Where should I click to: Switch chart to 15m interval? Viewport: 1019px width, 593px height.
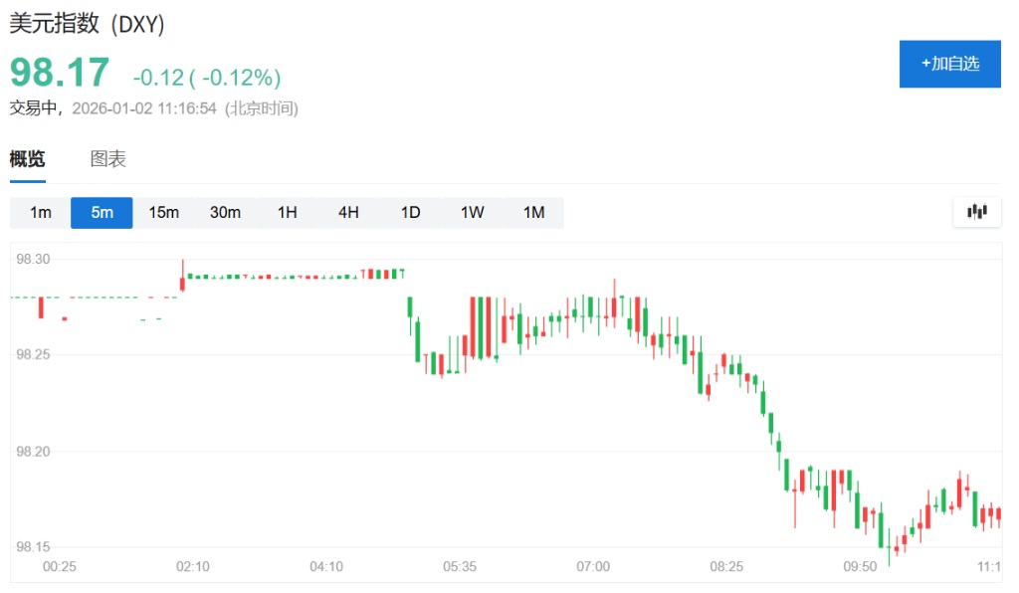point(163,213)
